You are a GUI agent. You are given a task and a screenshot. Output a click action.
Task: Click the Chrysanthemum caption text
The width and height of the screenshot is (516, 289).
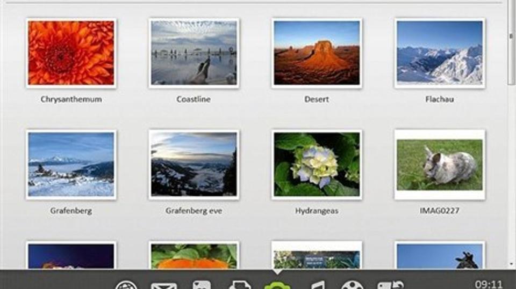tap(71, 99)
